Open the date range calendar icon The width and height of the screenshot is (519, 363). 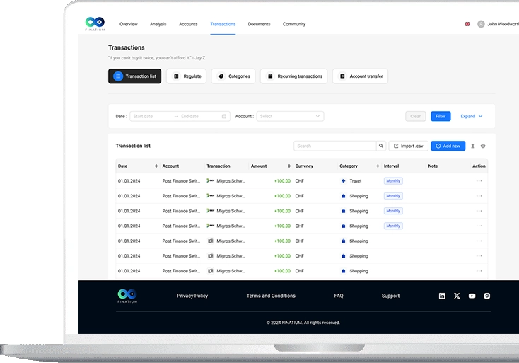coord(224,116)
